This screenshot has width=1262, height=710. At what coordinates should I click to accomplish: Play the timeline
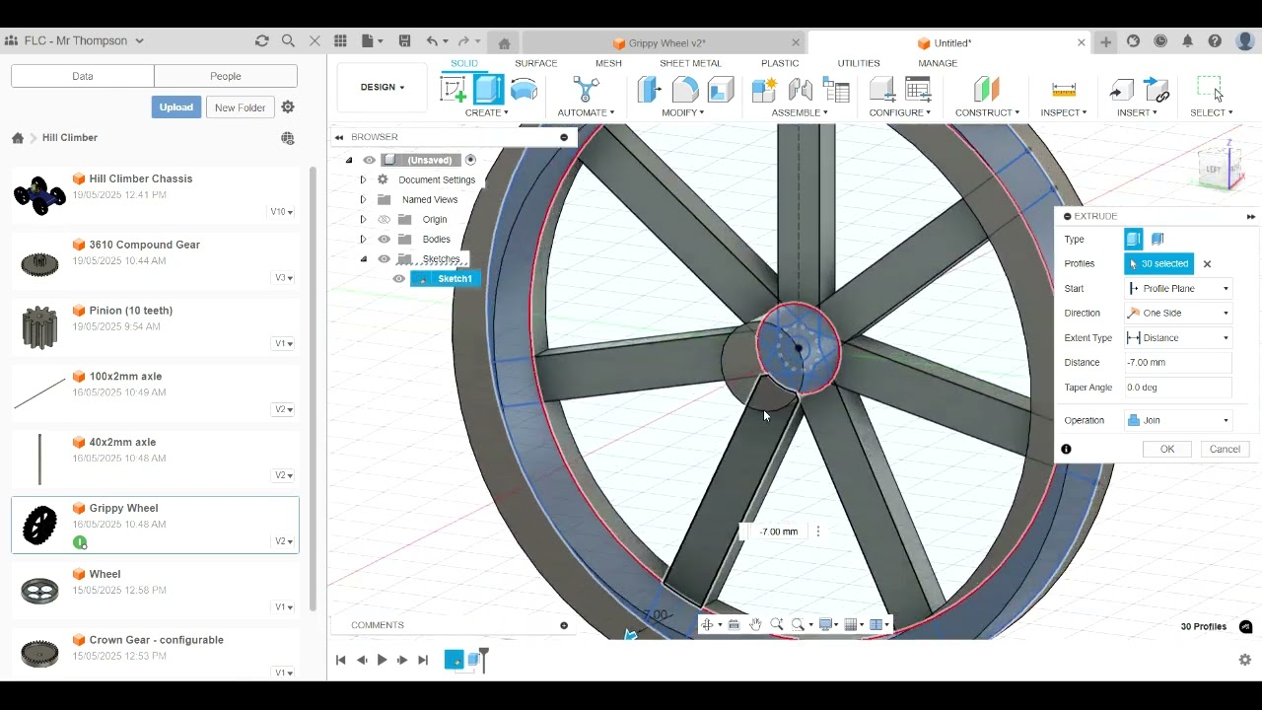382,660
